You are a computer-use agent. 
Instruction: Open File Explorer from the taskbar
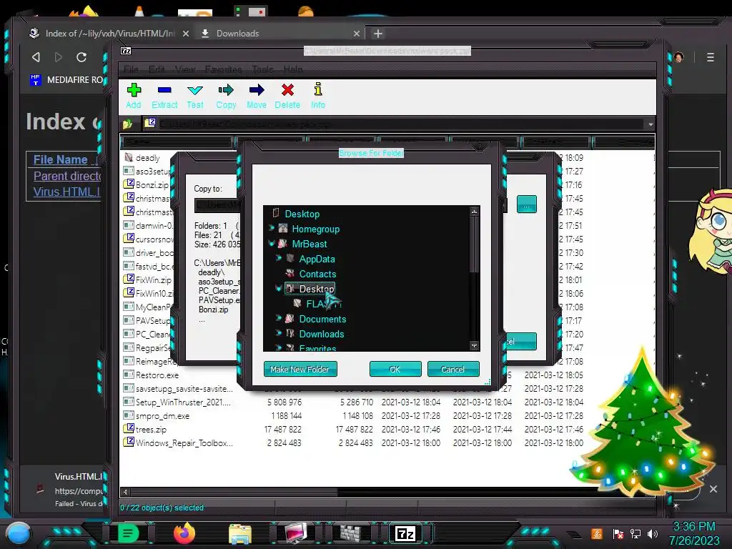(x=240, y=533)
